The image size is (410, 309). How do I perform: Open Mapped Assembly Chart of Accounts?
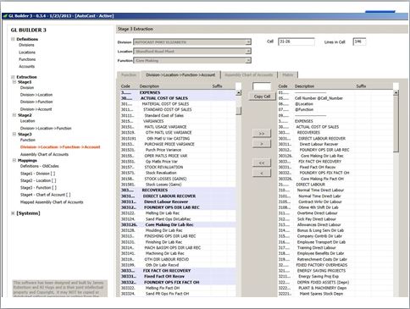click(x=52, y=202)
